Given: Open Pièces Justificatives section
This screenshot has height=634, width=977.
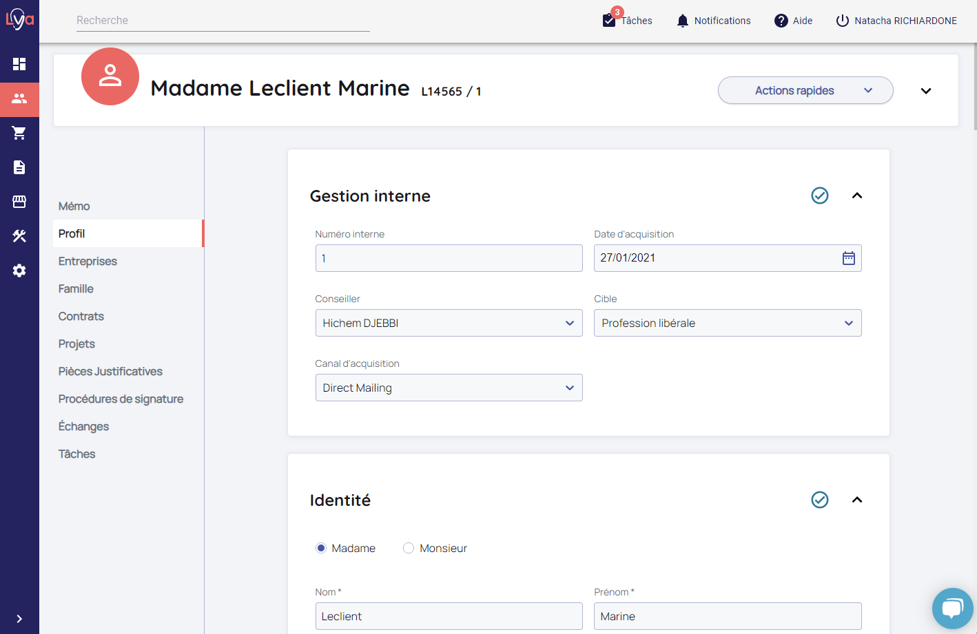Looking at the screenshot, I should coord(110,371).
